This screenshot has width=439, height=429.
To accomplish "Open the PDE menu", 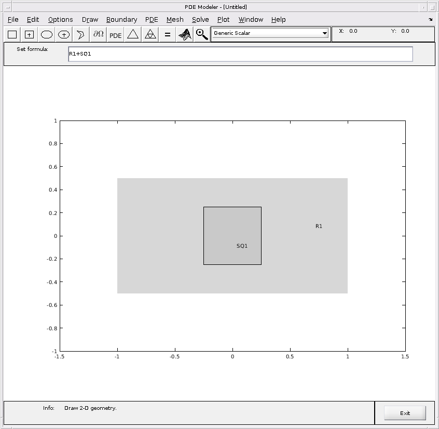I will 152,20.
